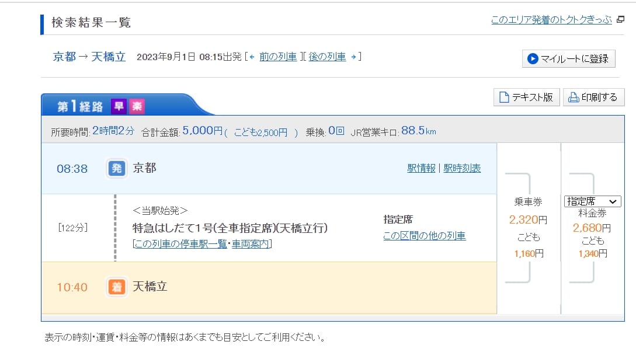Click the external window icon beside トクトクきっぷ link
Screen dimensions: 636x352
(619, 19)
